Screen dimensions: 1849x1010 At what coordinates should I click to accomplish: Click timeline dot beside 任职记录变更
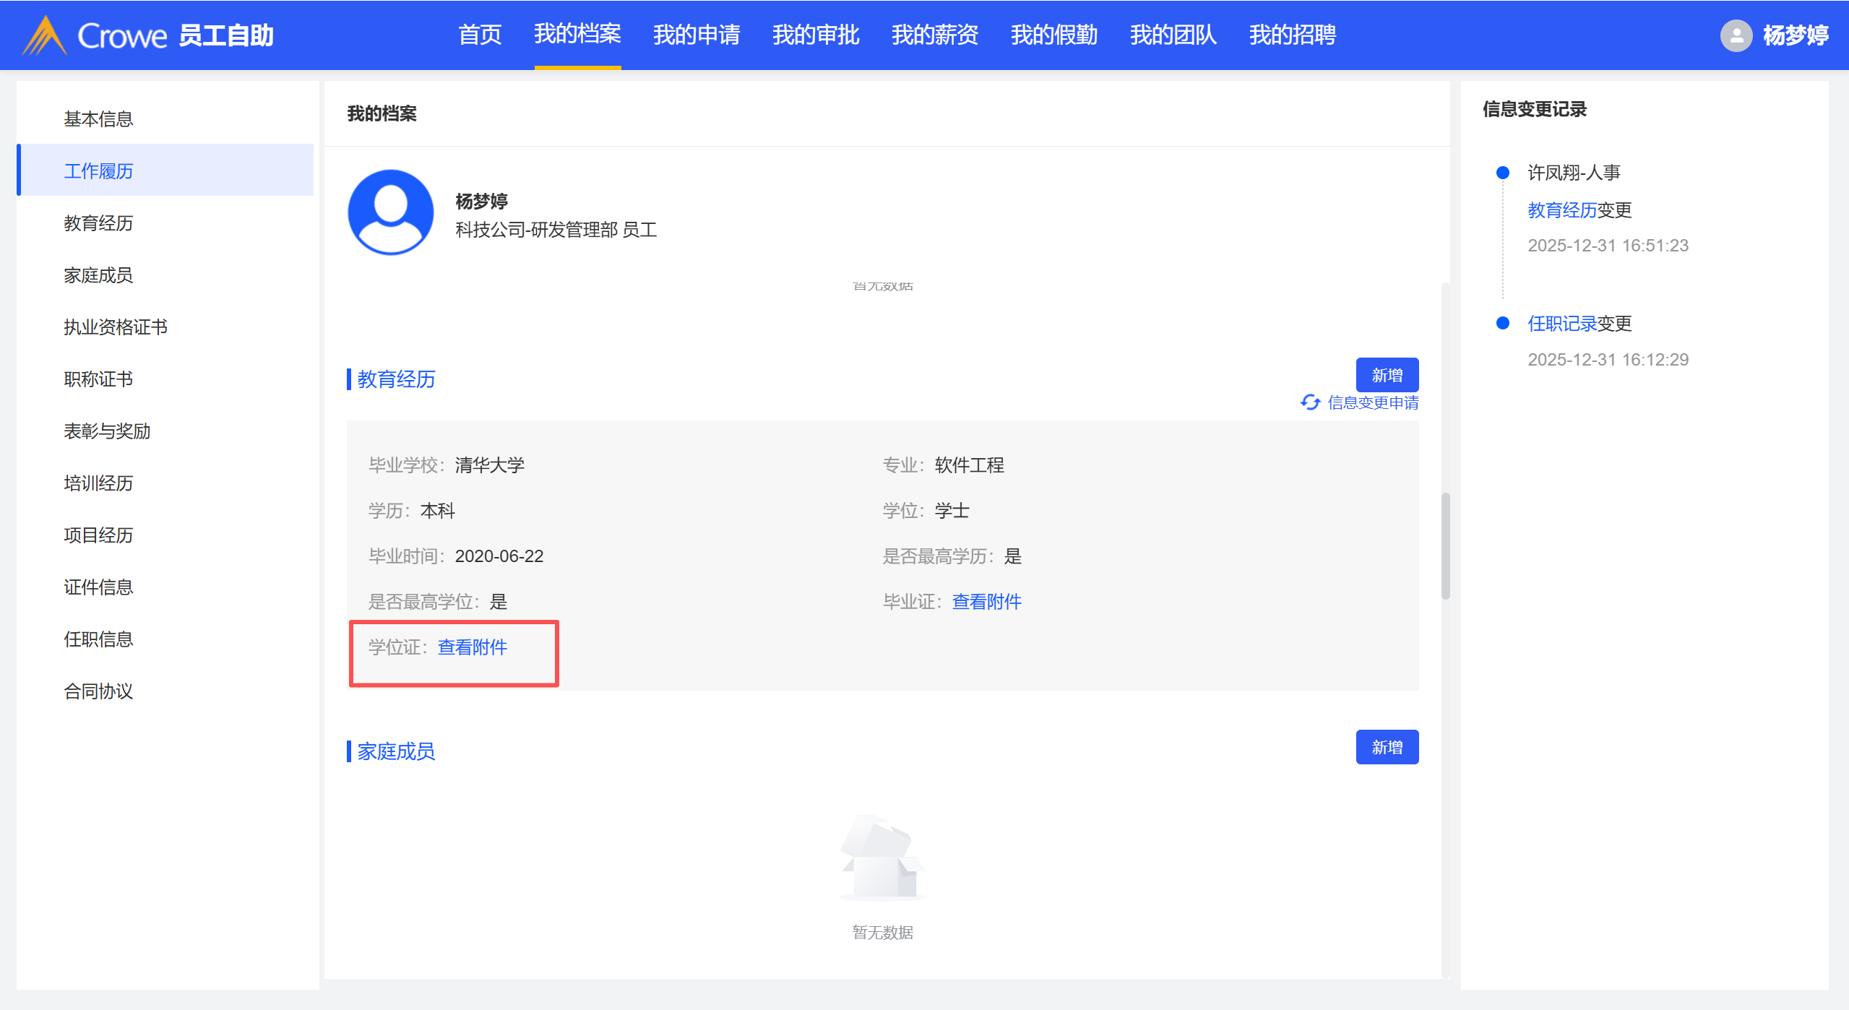coord(1502,323)
